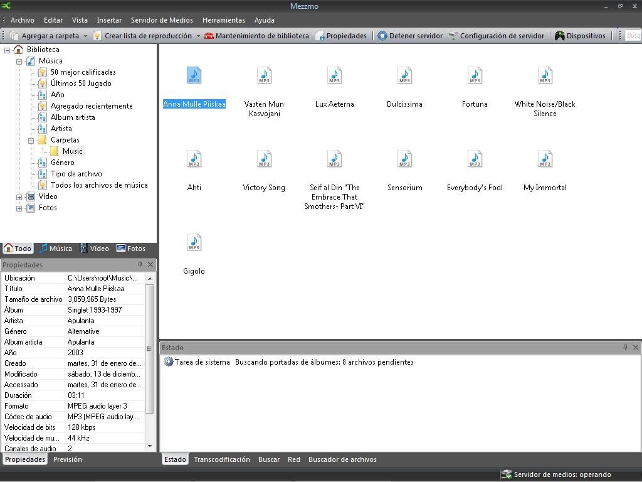Click Detener servidor button
642x482 pixels.
tap(410, 36)
